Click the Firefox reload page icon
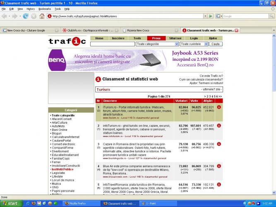The height and width of the screenshot is (207, 276). click(x=26, y=16)
